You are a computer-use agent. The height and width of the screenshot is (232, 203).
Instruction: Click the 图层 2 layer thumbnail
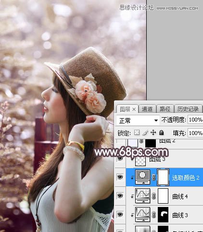pos(133,143)
